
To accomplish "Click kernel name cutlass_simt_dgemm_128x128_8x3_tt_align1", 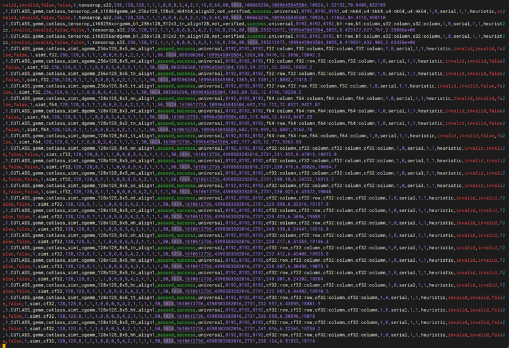I will pyautogui.click(x=101, y=136).
